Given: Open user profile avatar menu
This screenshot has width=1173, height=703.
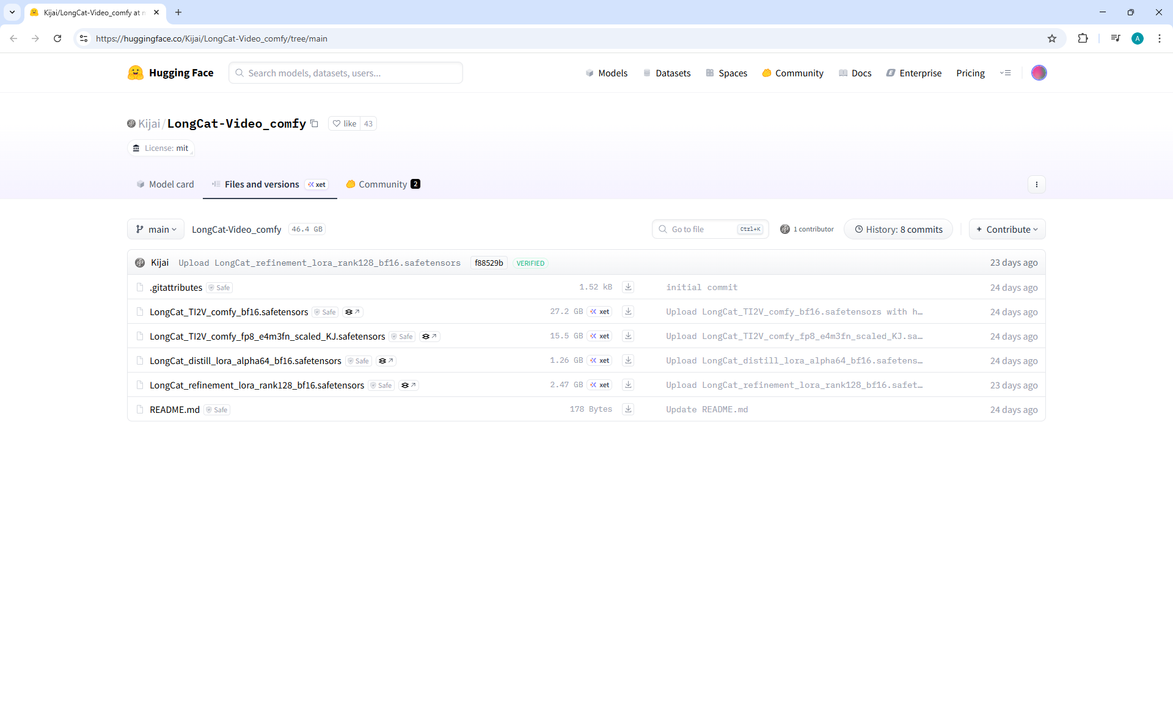Looking at the screenshot, I should (x=1039, y=73).
